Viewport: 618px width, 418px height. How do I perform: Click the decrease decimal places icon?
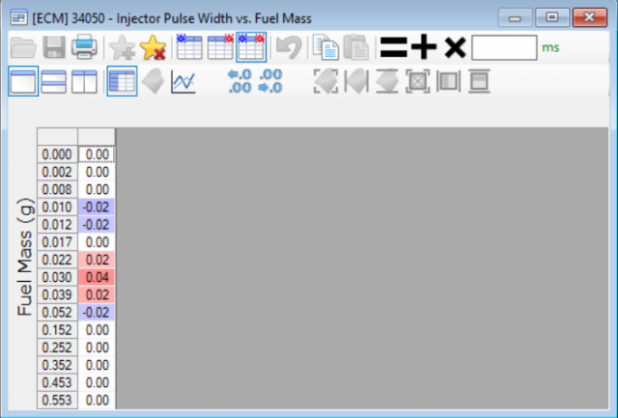[x=239, y=82]
